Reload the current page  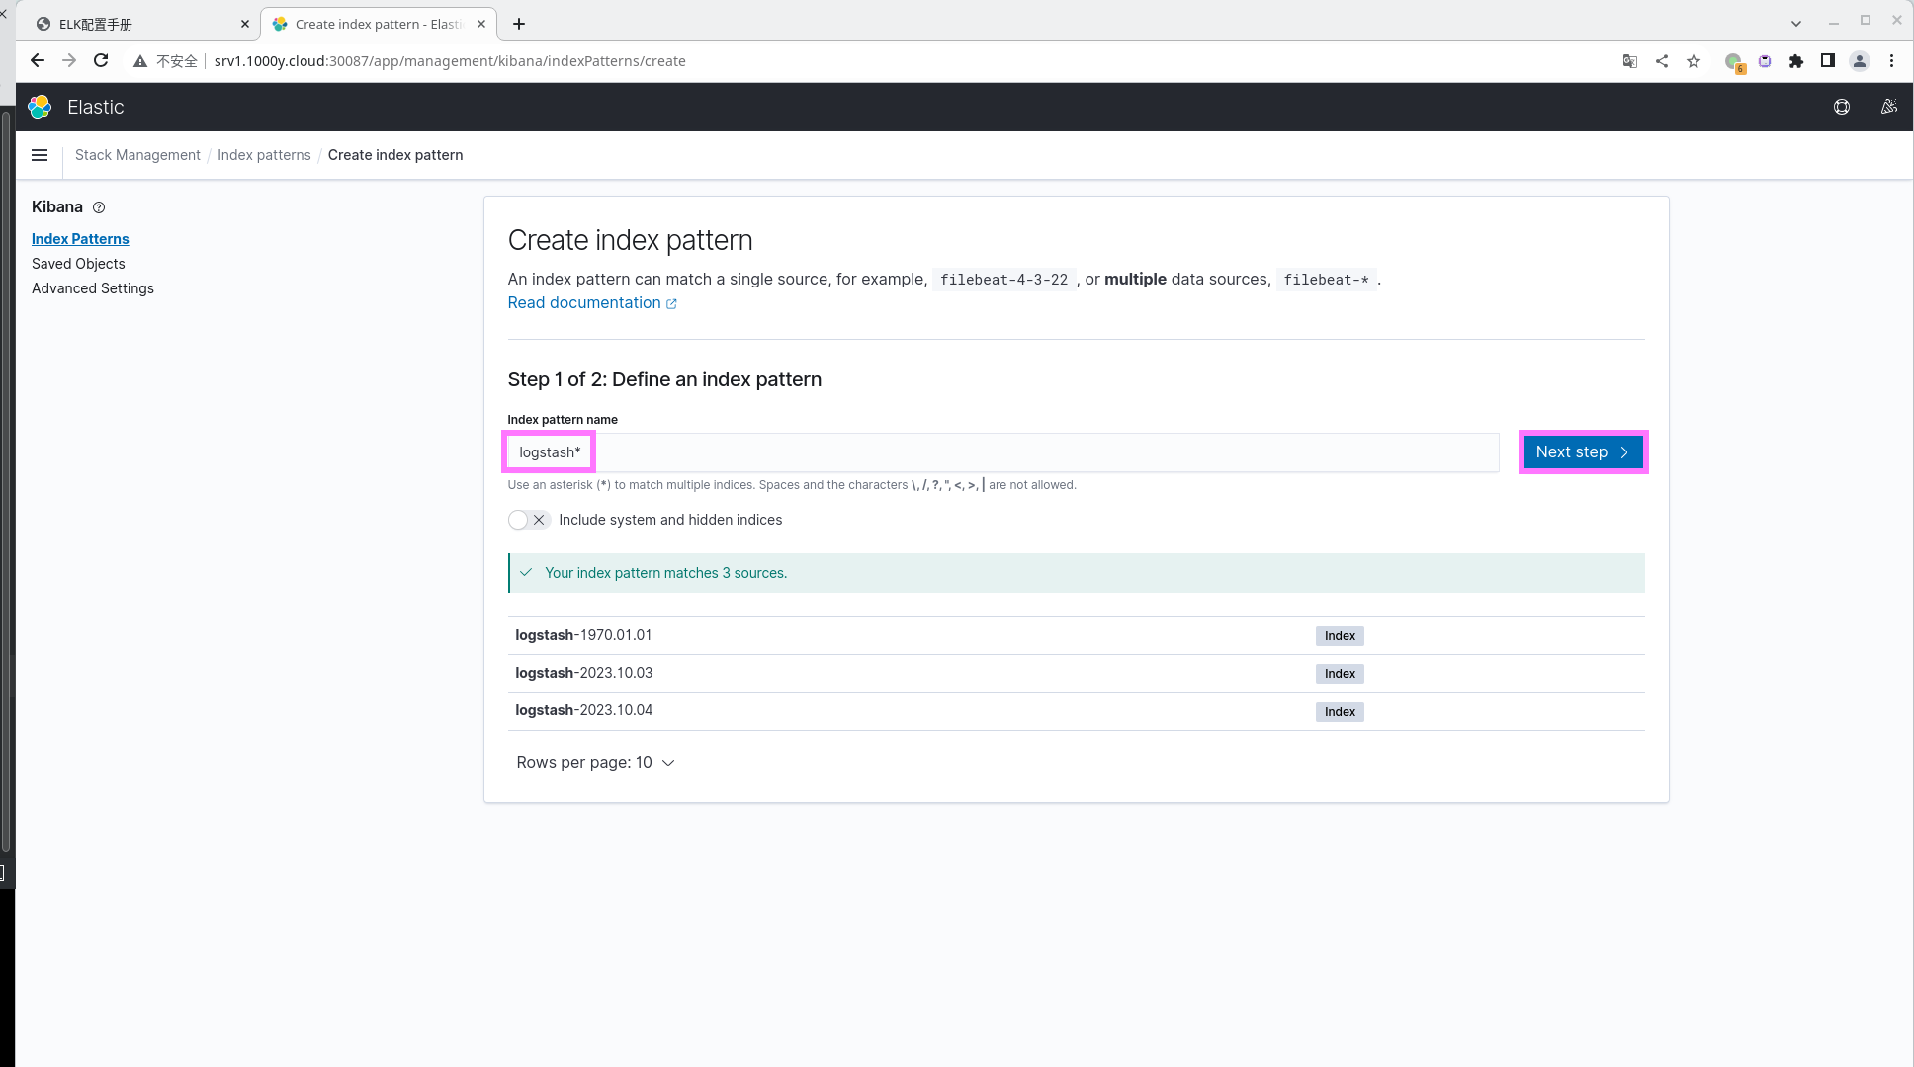(x=101, y=61)
